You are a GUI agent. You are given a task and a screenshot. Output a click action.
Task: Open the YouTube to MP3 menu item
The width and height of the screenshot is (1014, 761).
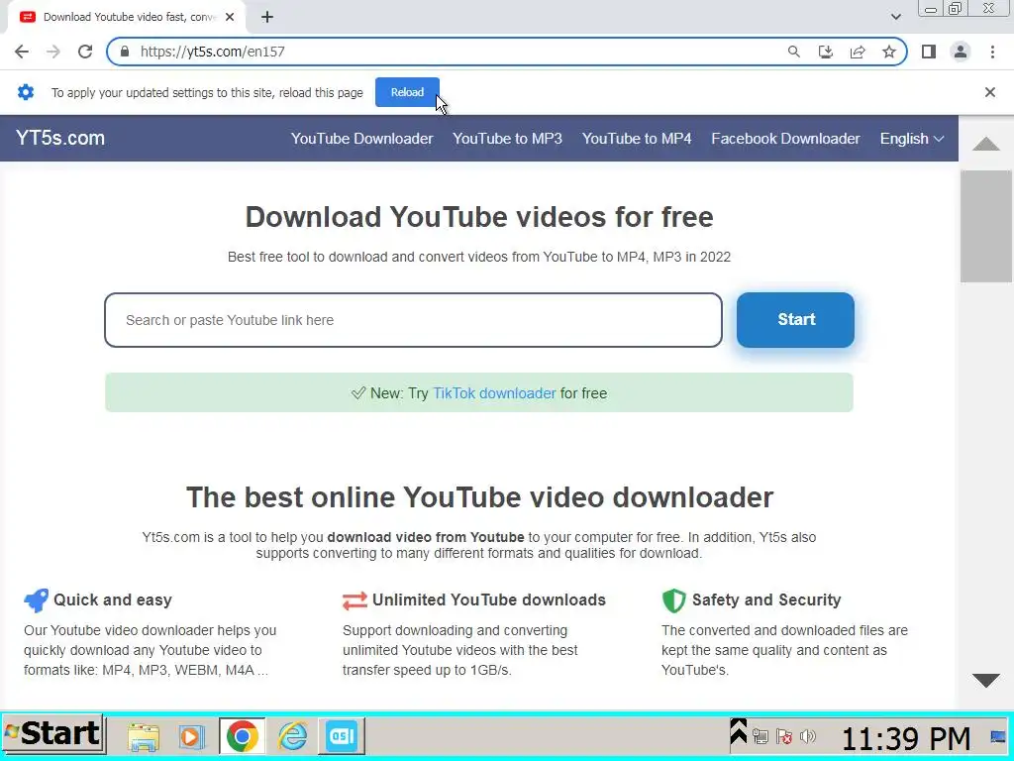click(x=508, y=139)
